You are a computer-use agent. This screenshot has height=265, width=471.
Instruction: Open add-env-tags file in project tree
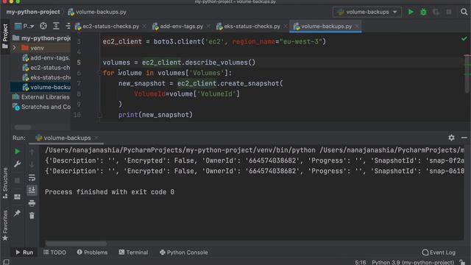coord(46,57)
